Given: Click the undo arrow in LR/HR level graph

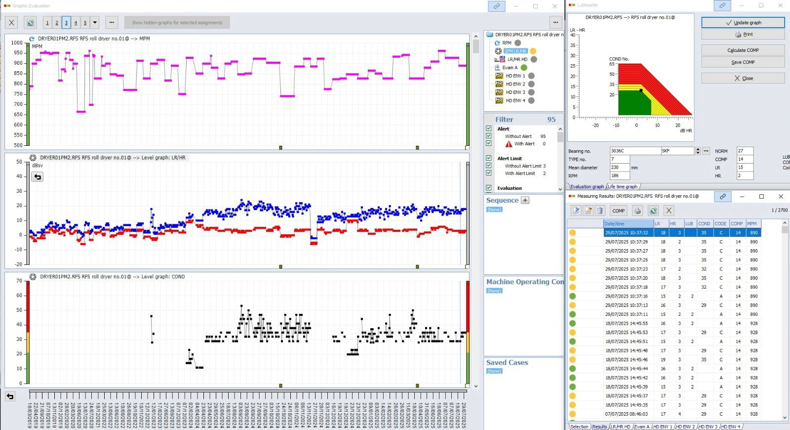Looking at the screenshot, I should pos(38,177).
